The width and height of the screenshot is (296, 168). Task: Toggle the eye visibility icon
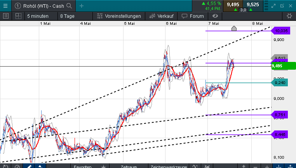[215, 16]
